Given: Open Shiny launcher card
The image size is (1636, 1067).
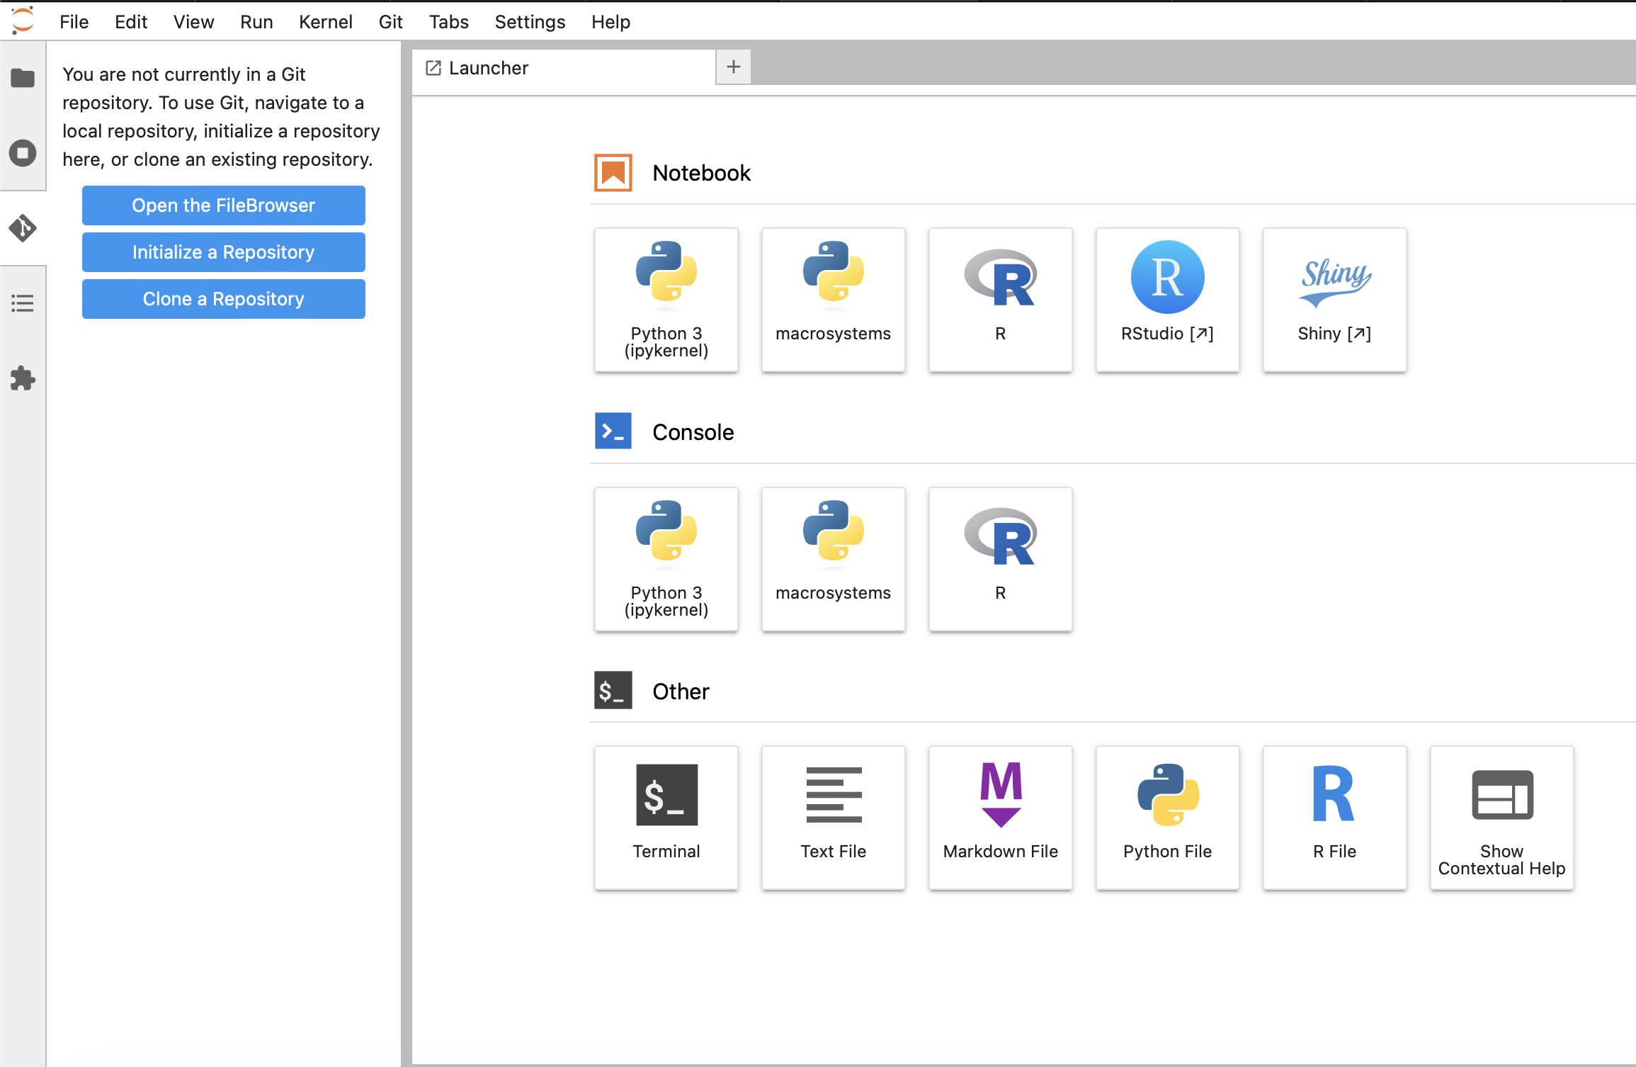Looking at the screenshot, I should [x=1334, y=299].
